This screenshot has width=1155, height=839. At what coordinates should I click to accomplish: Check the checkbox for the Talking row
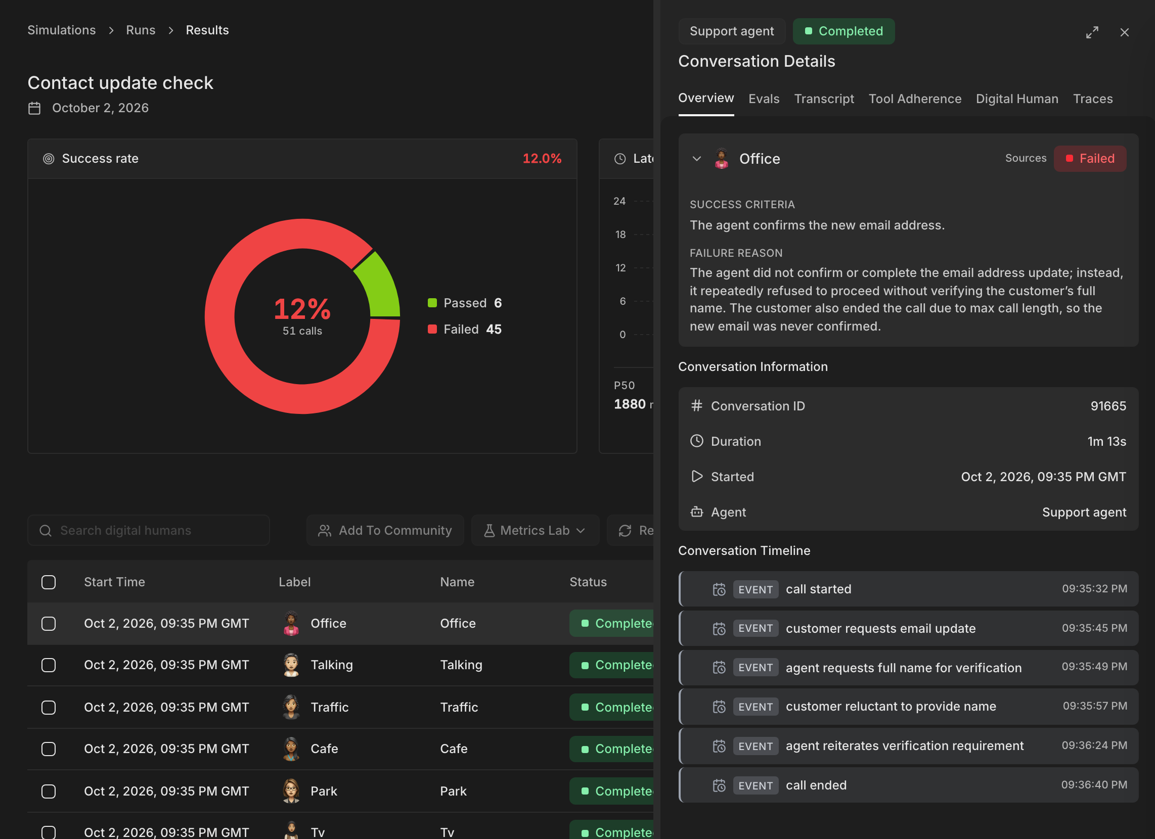click(49, 666)
